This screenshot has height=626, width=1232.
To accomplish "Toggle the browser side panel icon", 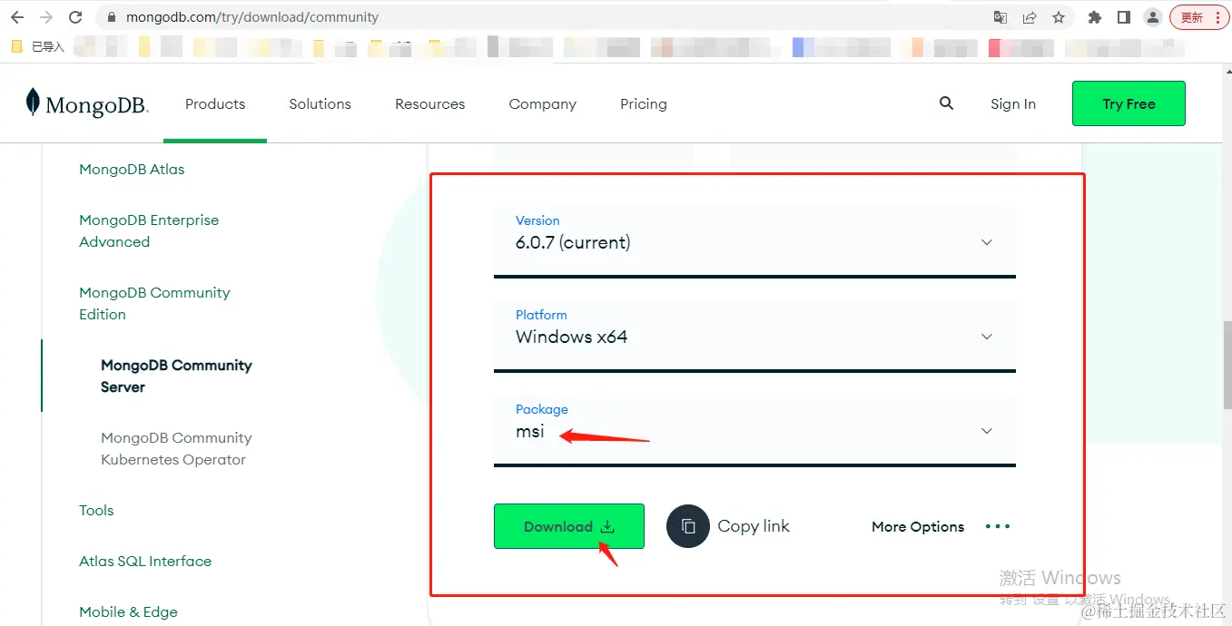I will 1124,17.
